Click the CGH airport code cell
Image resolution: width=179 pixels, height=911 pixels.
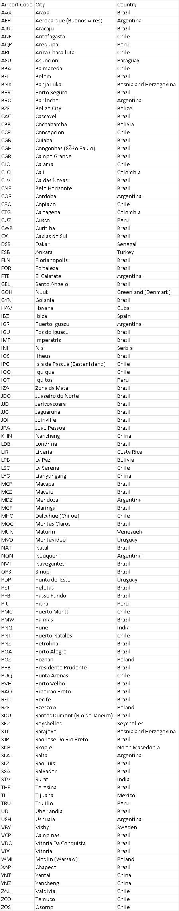pyautogui.click(x=17, y=148)
